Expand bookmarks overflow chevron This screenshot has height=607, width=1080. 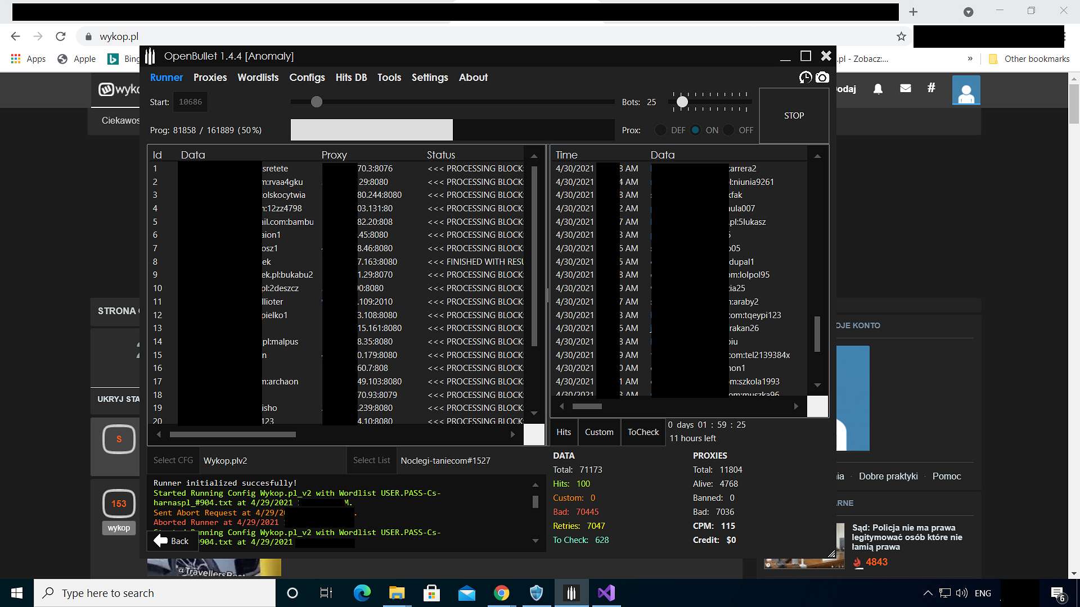pos(970,58)
